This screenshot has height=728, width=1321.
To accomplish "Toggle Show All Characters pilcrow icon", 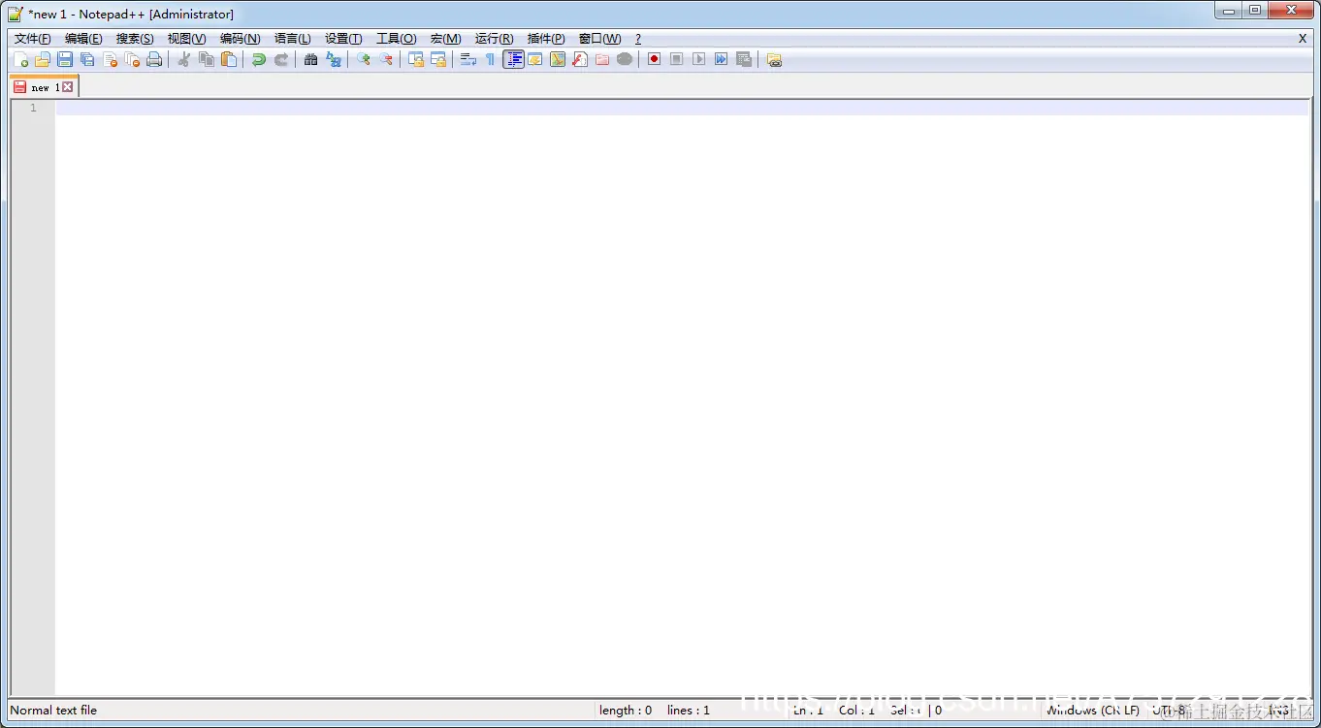I will (x=490, y=59).
